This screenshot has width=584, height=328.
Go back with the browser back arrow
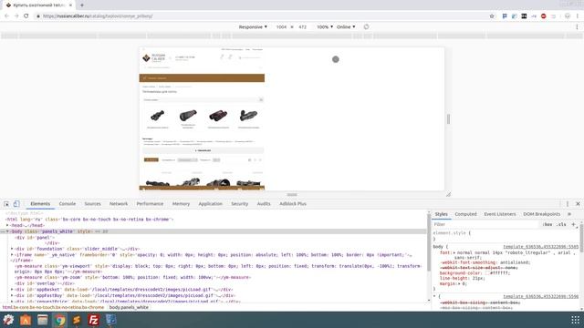coord(6,16)
